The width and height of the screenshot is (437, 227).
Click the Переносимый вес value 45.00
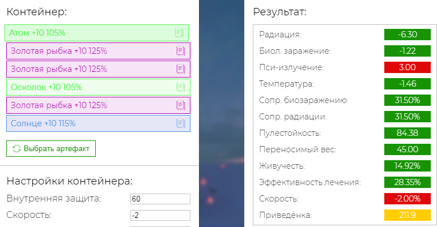click(x=408, y=149)
